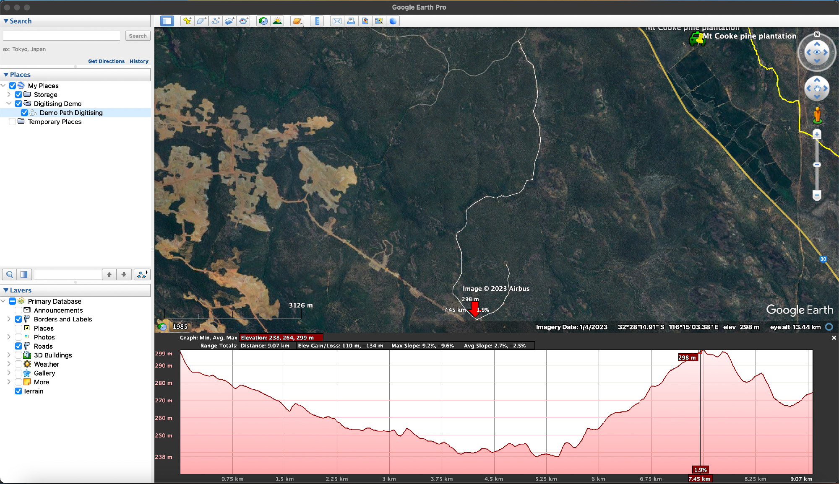This screenshot has width=839, height=484.
Task: Open Get Directions link
Action: 106,61
